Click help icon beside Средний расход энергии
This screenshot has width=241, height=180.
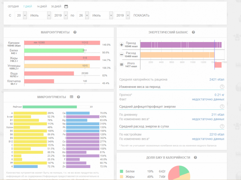[x=222, y=126]
